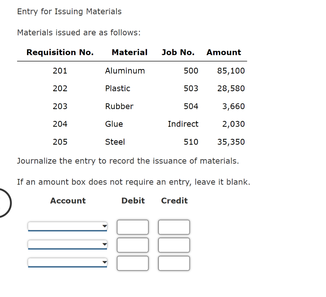Image resolution: width=326 pixels, height=297 pixels.
Task: Click the second Debit amount box
Action: point(133,245)
